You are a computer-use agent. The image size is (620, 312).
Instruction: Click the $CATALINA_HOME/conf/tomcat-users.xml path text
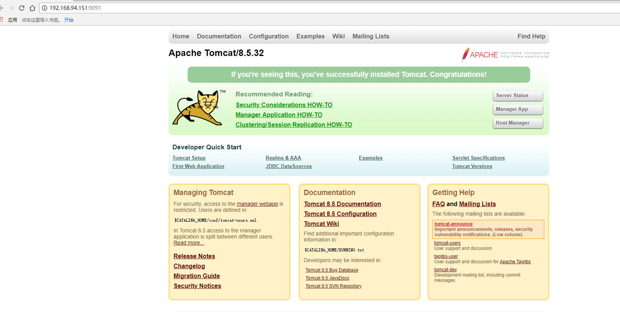click(x=215, y=221)
